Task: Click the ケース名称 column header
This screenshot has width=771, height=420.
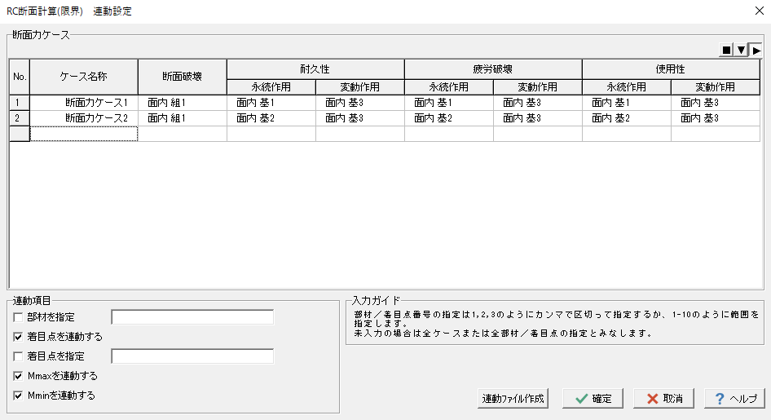Action: tap(84, 77)
